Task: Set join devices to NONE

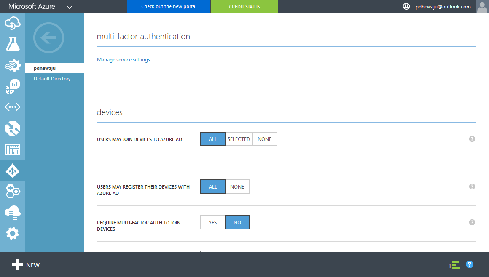Action: [264, 139]
